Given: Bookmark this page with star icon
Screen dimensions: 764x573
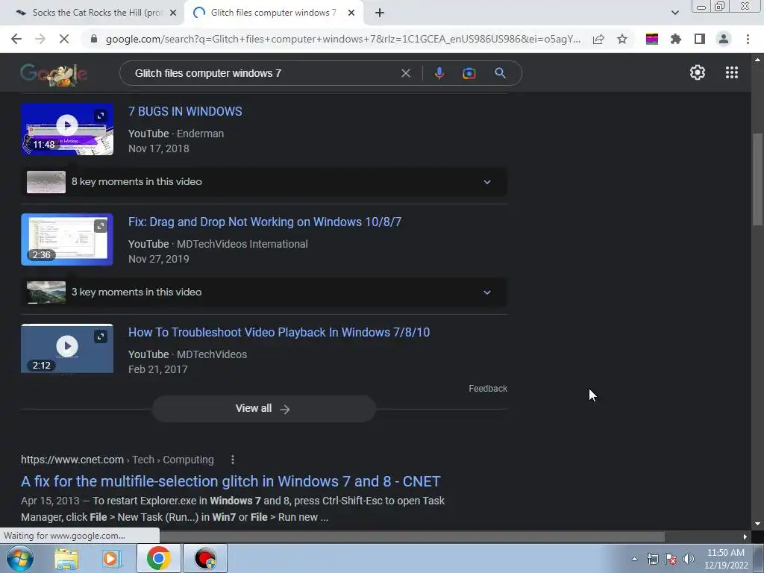Looking at the screenshot, I should tap(622, 39).
